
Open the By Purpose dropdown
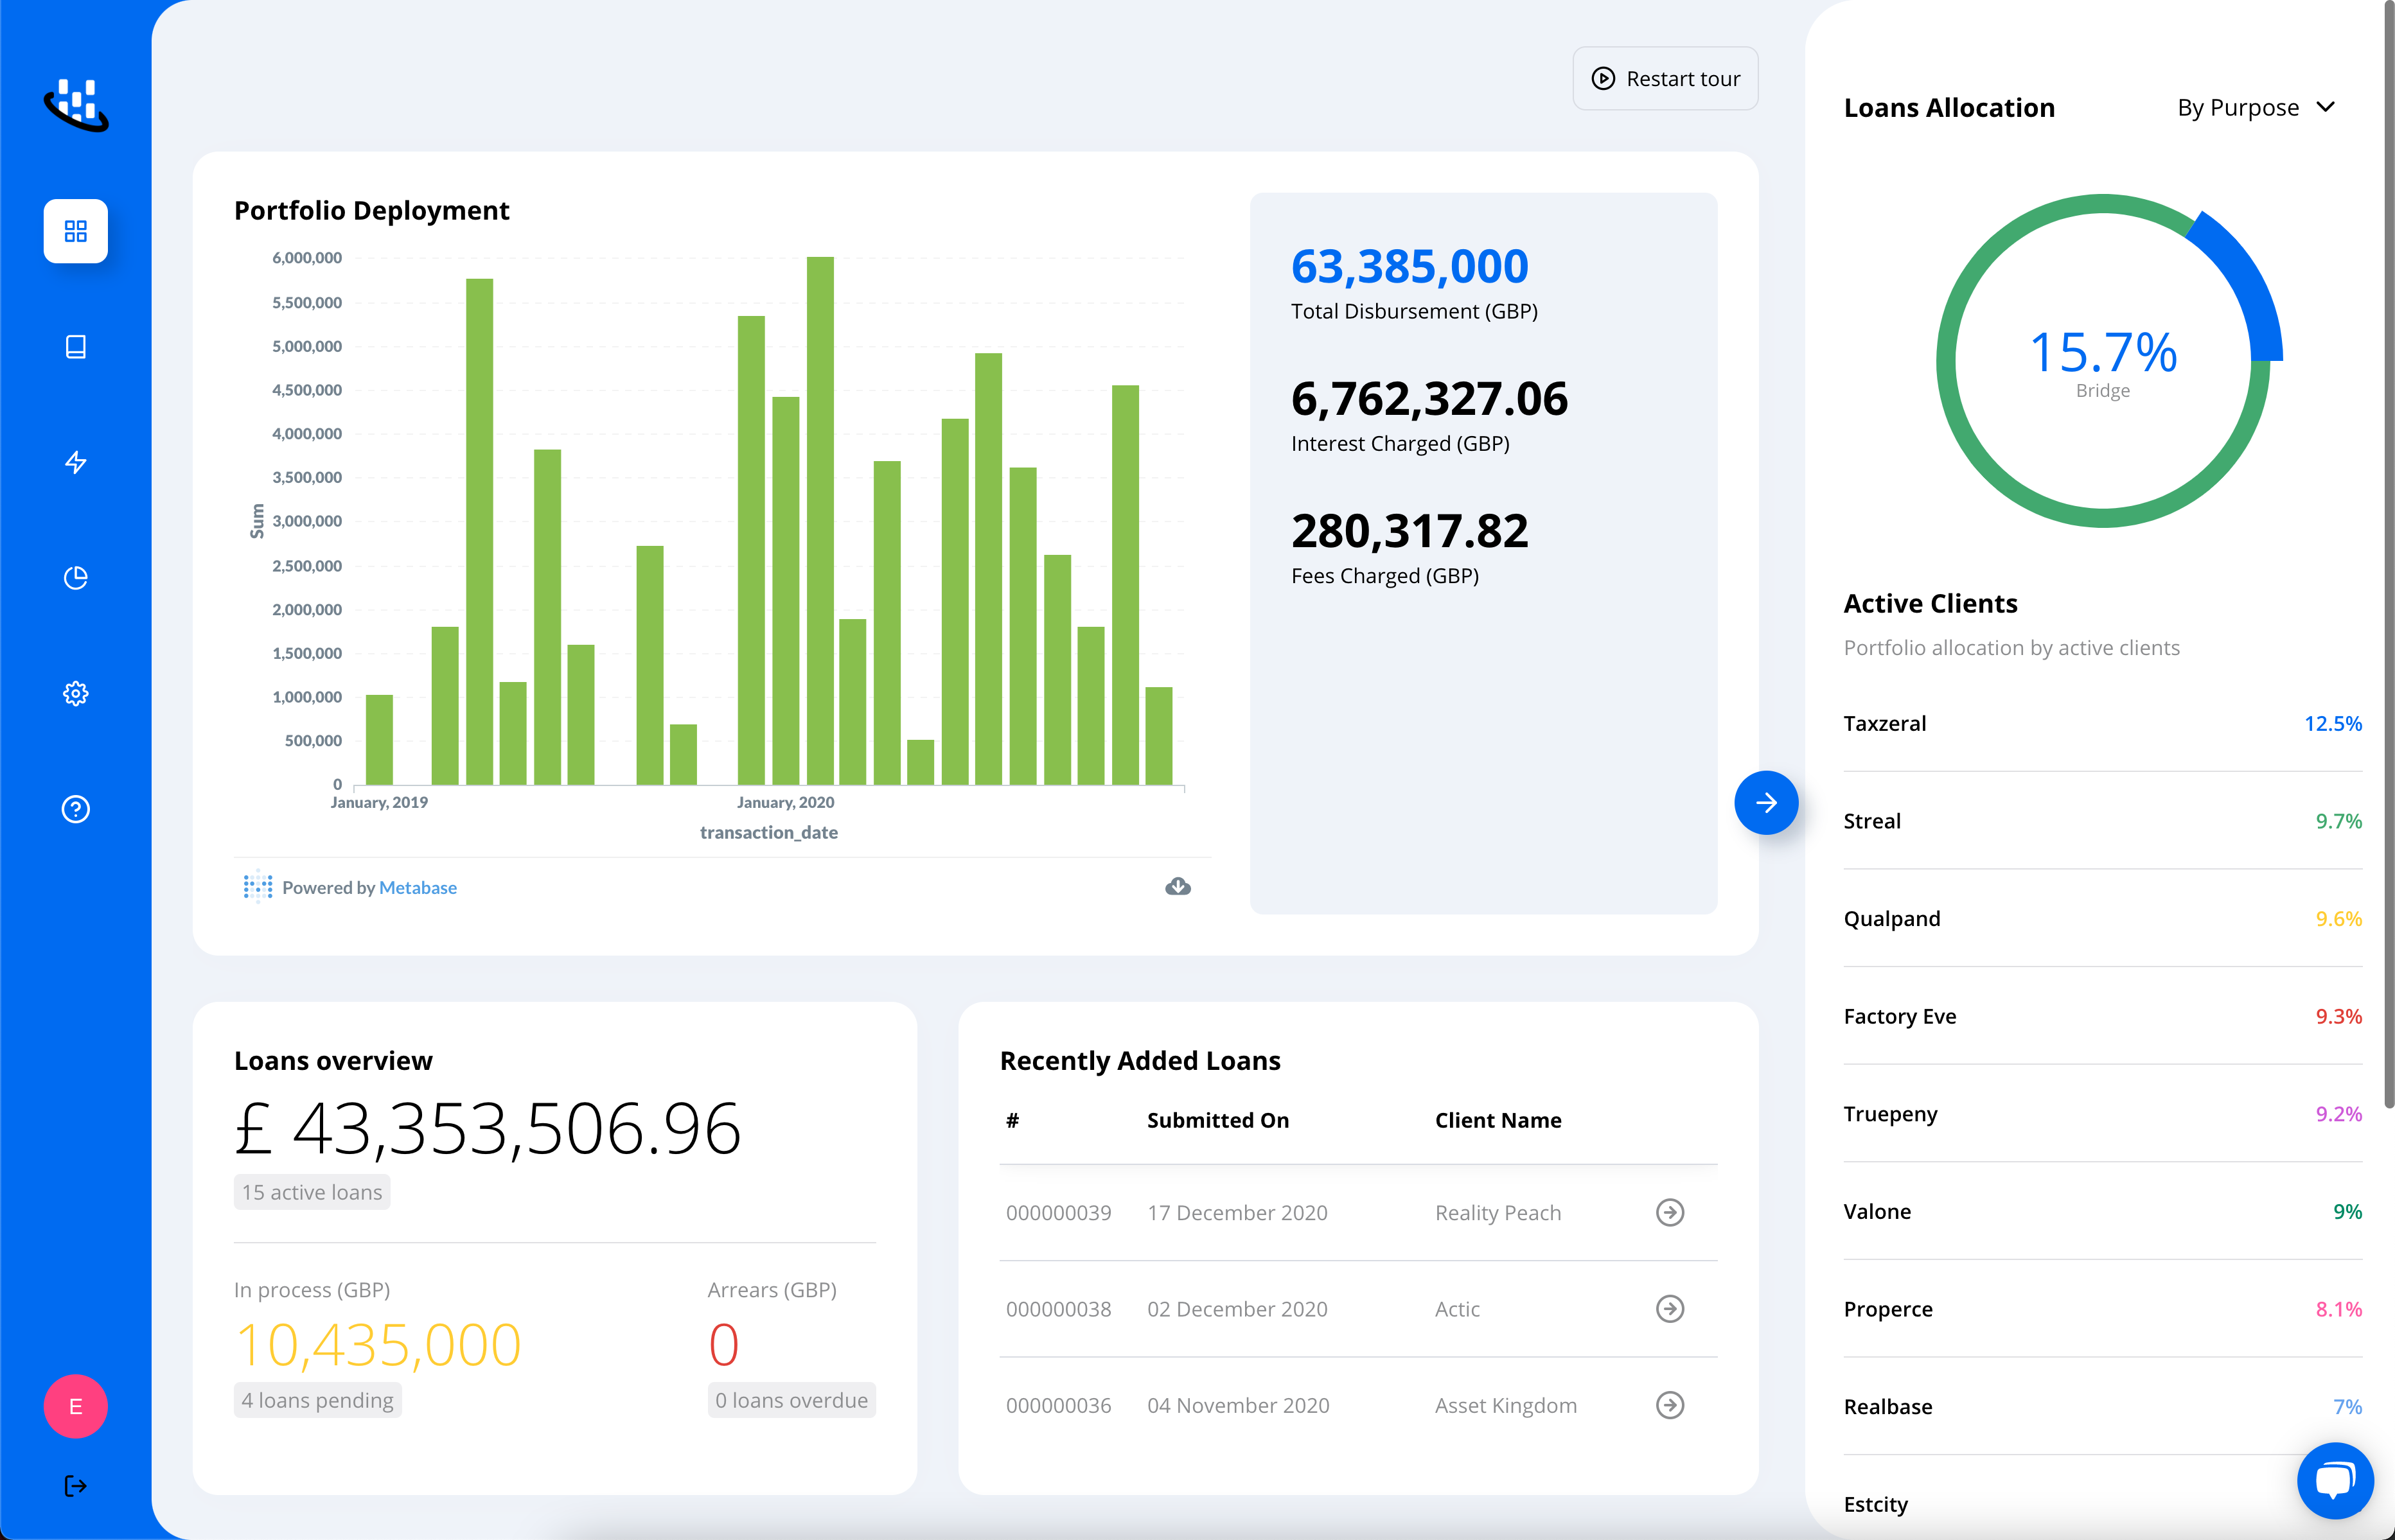pos(2255,107)
